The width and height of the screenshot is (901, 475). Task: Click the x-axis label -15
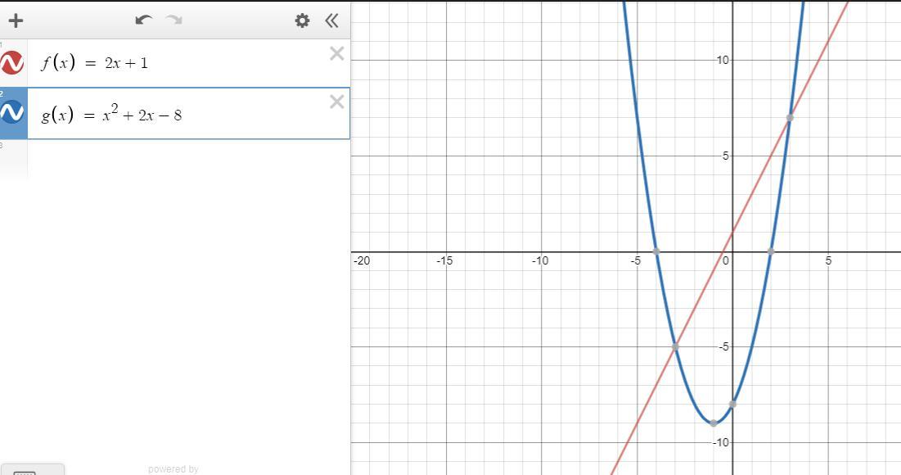tap(444, 260)
